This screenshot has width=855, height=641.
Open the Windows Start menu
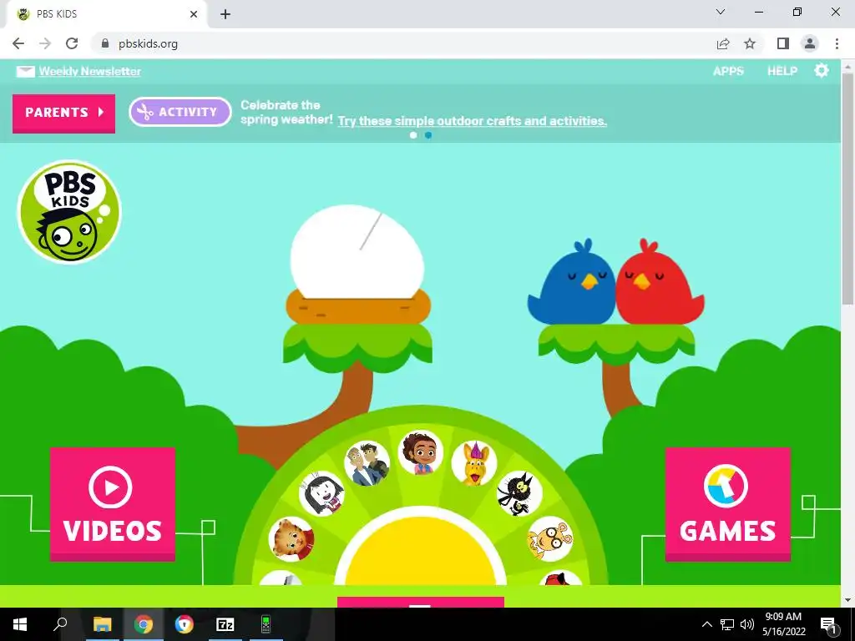(x=20, y=624)
